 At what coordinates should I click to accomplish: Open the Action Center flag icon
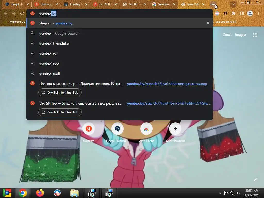tap(226, 193)
